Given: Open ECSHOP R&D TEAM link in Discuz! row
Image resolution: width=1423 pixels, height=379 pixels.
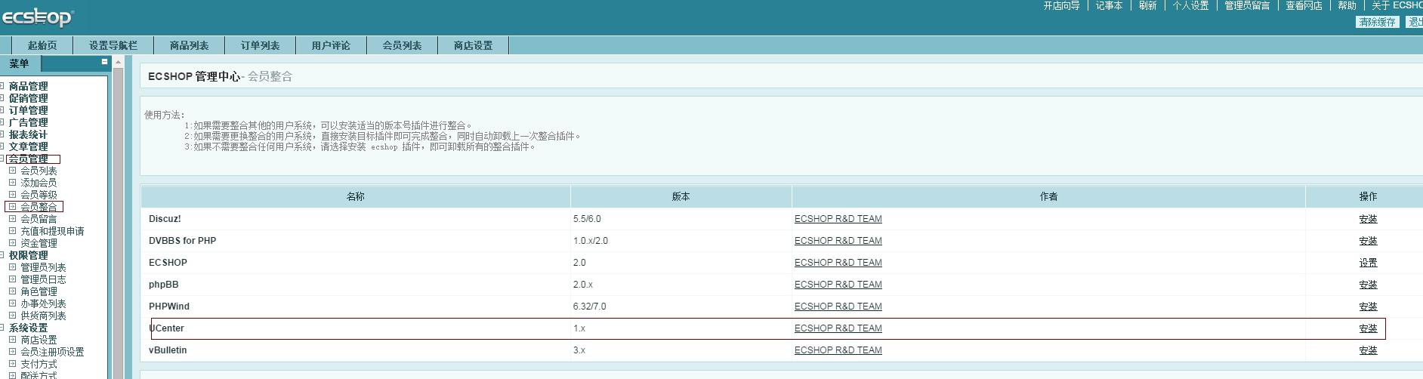Looking at the screenshot, I should tap(838, 219).
